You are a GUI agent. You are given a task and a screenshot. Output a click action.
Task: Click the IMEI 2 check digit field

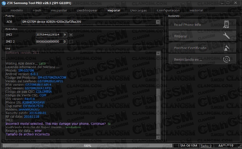(65, 42)
